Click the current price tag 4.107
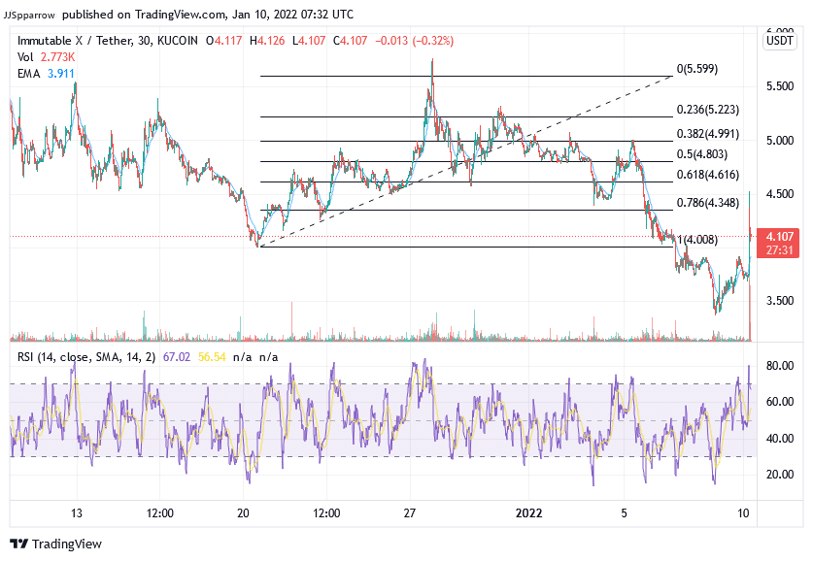Image resolution: width=813 pixels, height=561 pixels. [x=779, y=237]
